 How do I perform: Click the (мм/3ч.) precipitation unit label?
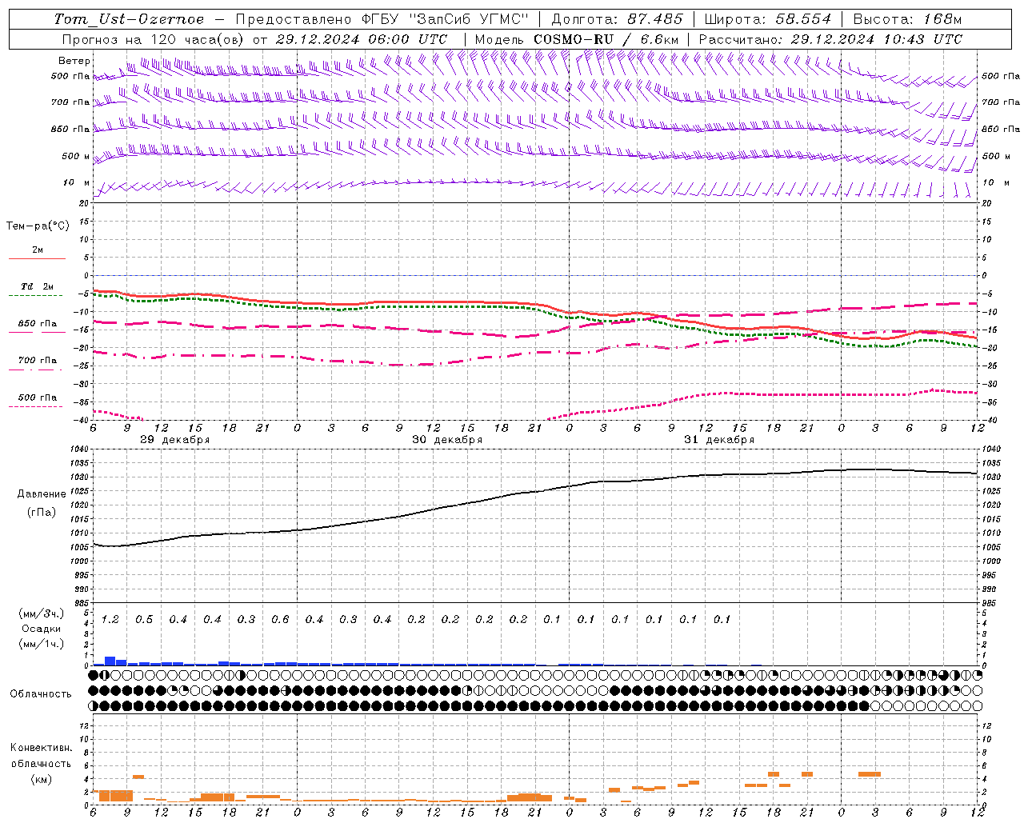pyautogui.click(x=41, y=614)
